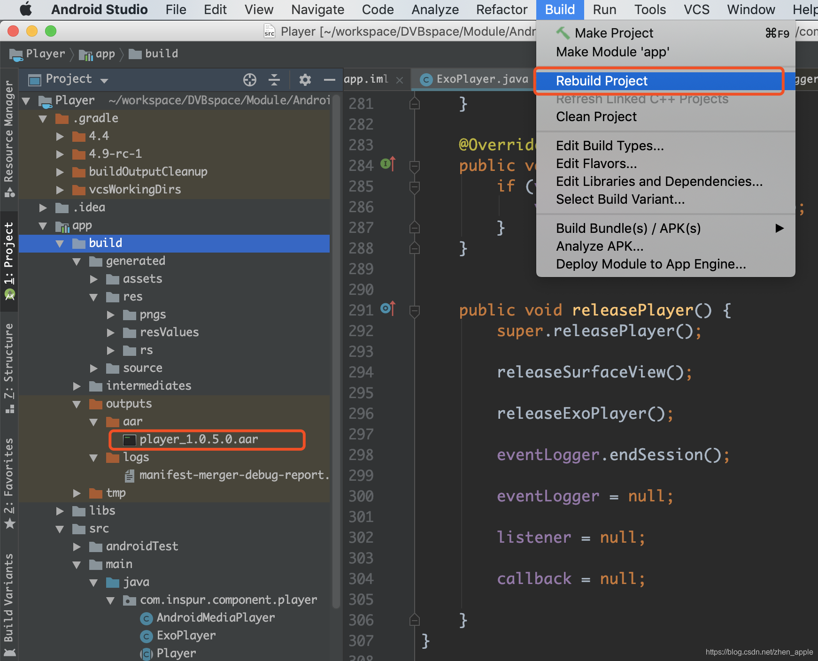Click the fold marker at line 284
The height and width of the screenshot is (661, 818).
415,166
